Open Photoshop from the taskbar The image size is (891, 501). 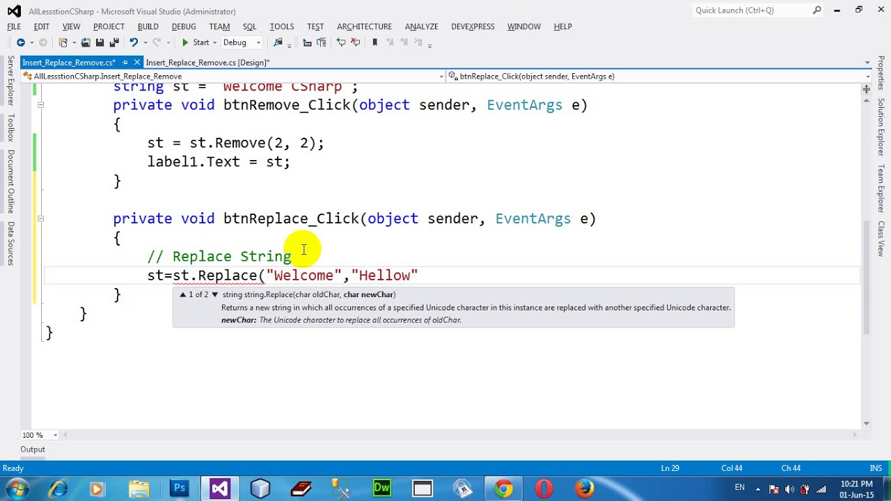180,488
